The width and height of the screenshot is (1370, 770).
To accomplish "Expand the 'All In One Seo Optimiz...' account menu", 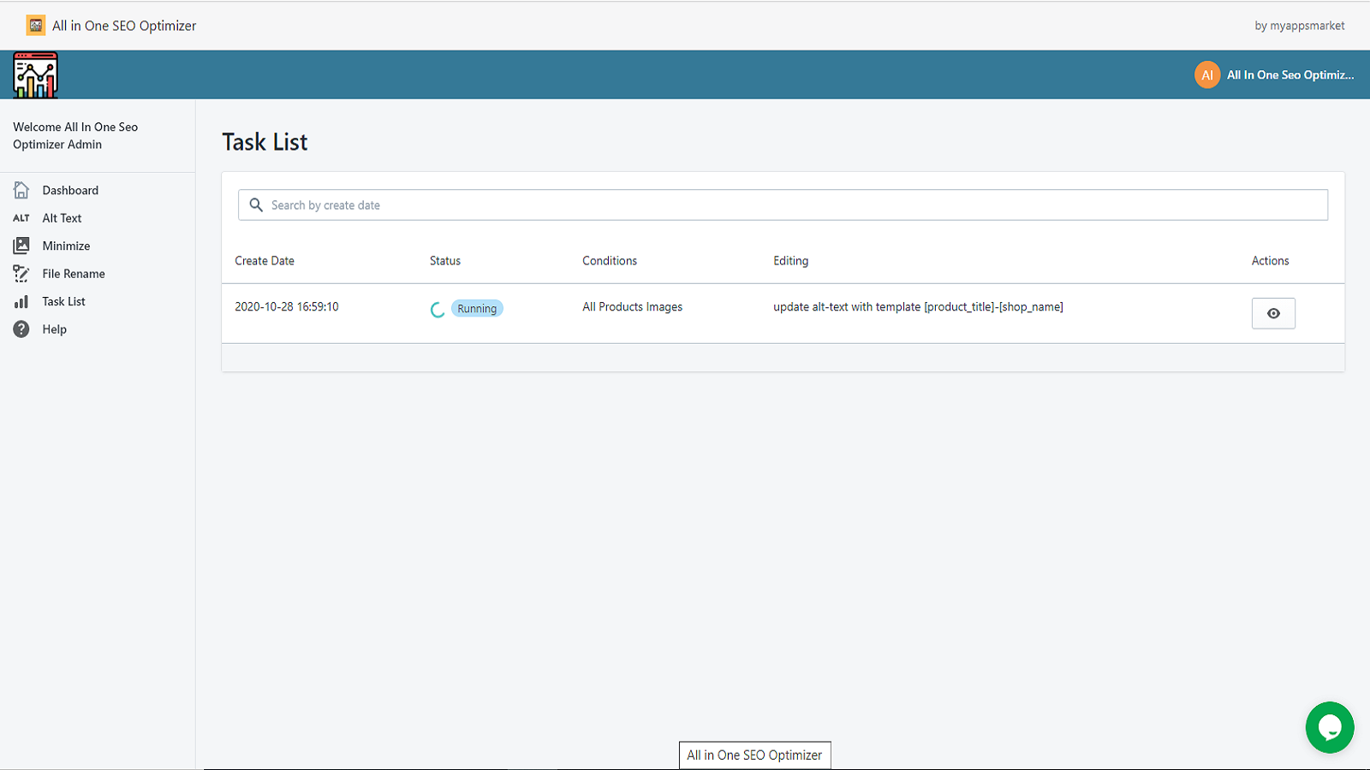I will 1290,75.
